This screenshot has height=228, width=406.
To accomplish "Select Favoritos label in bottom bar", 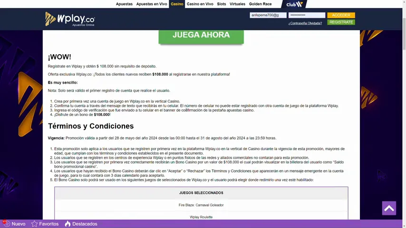I will 48,224.
